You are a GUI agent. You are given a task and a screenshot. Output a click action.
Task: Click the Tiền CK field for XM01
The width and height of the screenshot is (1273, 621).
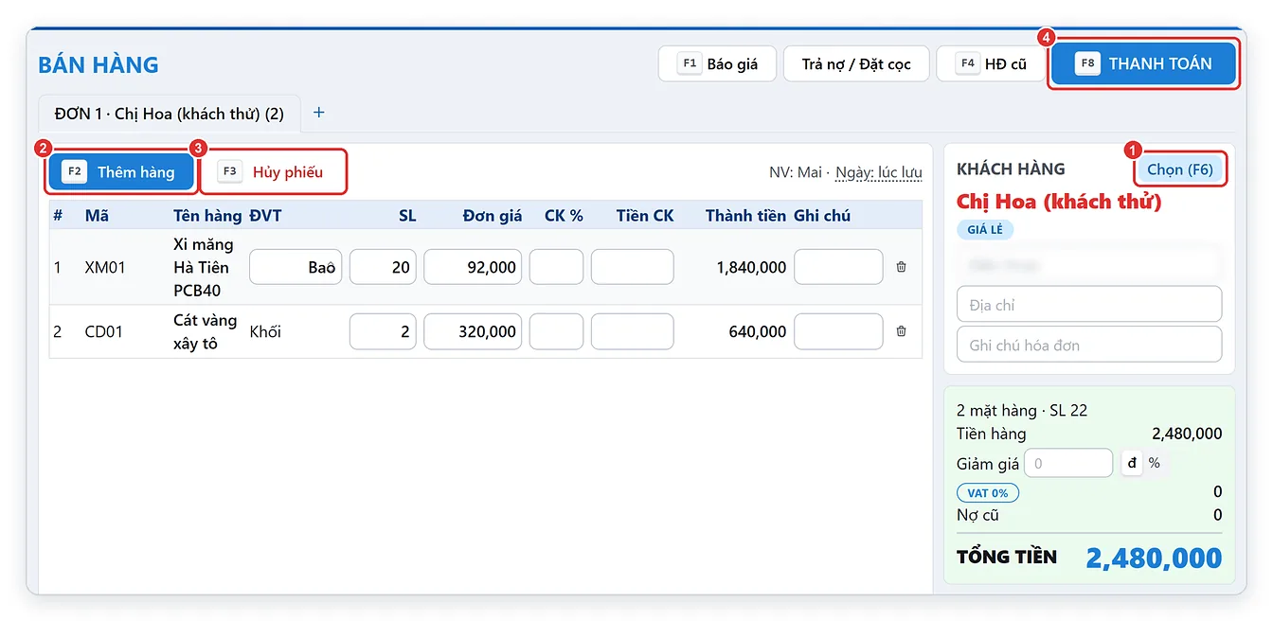coord(633,267)
